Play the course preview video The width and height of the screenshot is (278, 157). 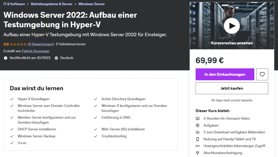pyautogui.click(x=232, y=26)
